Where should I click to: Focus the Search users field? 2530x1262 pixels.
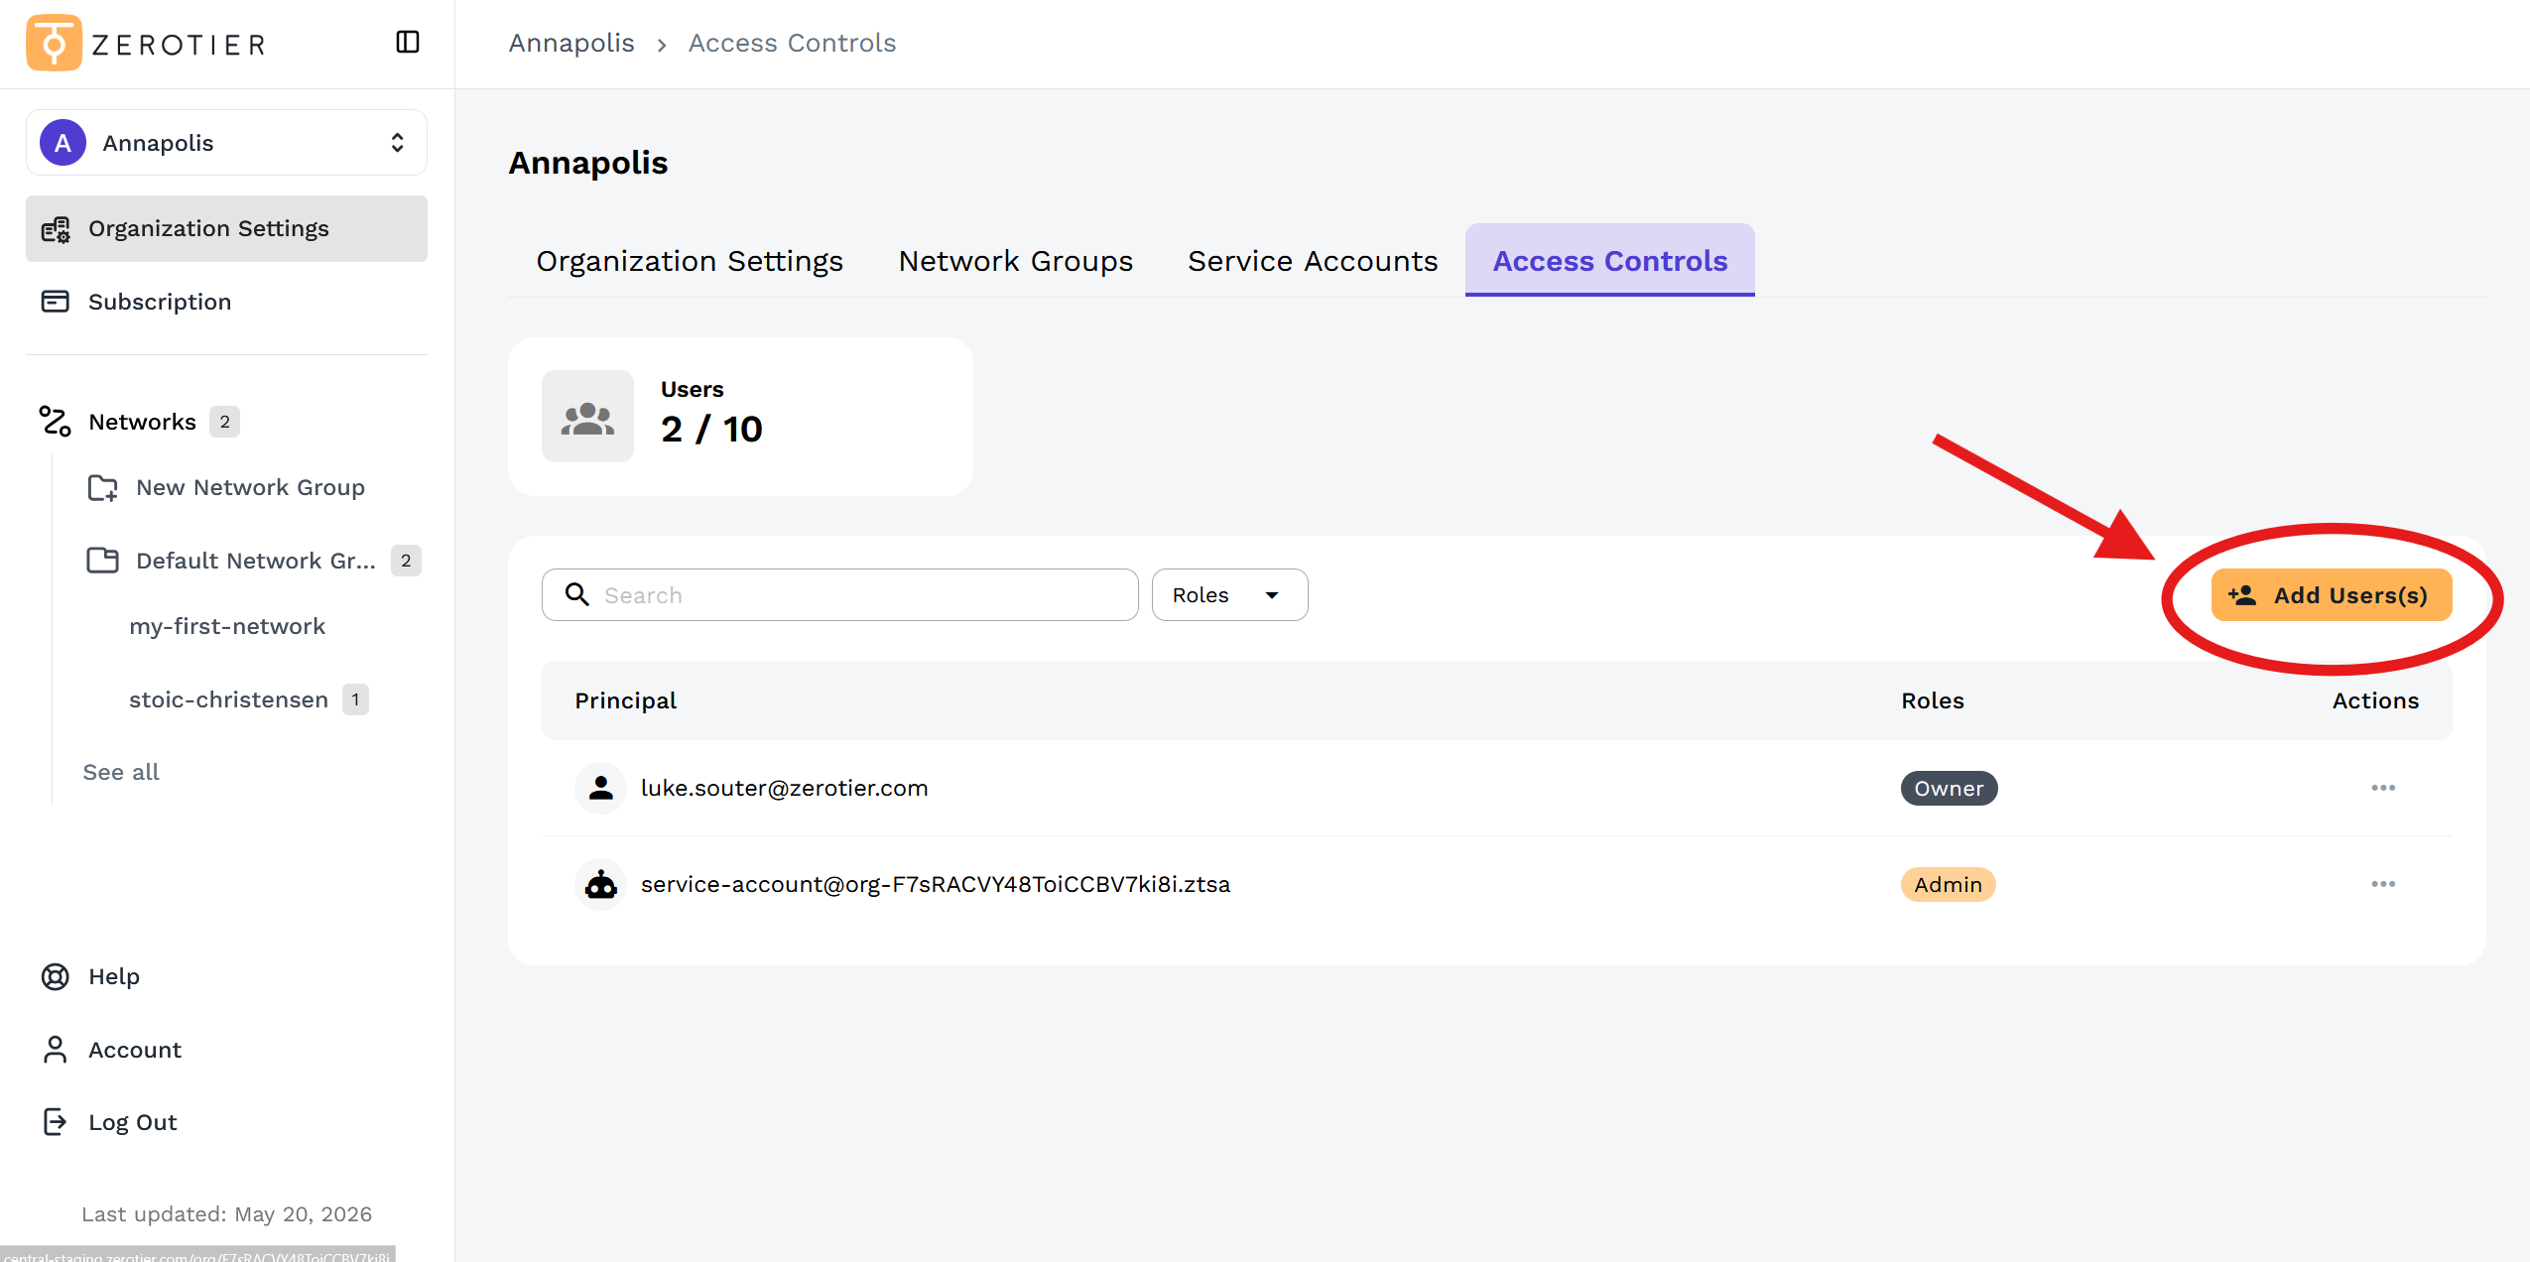(839, 595)
